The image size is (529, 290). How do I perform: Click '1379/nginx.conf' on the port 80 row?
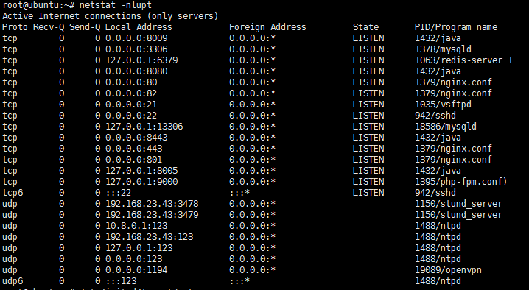[x=453, y=82]
